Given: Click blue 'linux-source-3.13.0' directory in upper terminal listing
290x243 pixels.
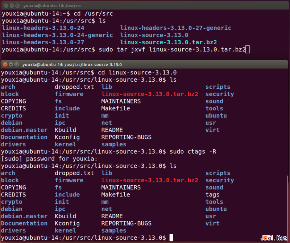Looking at the screenshot, I should coord(154,35).
